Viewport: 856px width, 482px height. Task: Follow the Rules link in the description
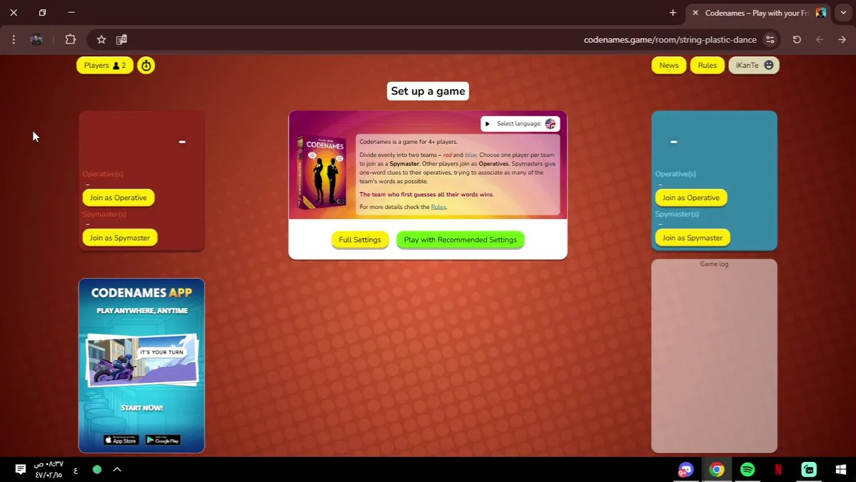[x=438, y=207]
